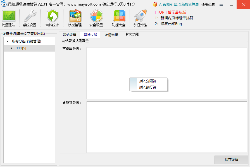Click inside the 通配符替换 text area
Viewport: 250px width, 167px height.
coord(167,127)
